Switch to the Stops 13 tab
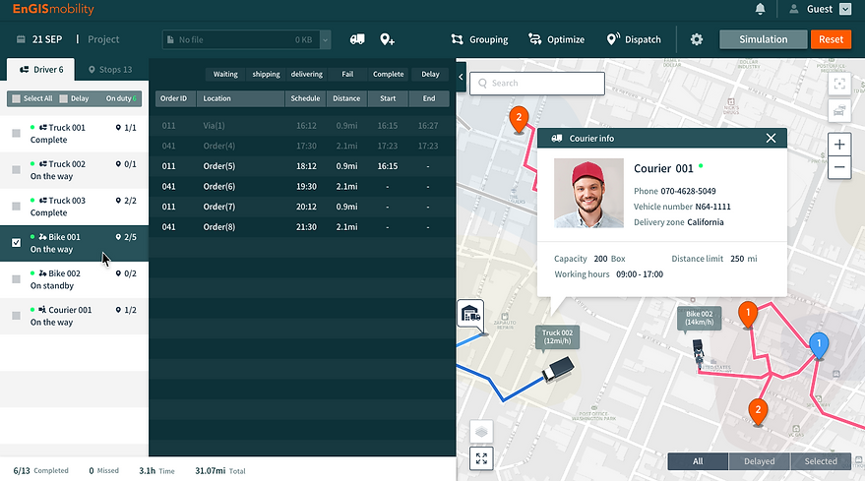 point(110,70)
